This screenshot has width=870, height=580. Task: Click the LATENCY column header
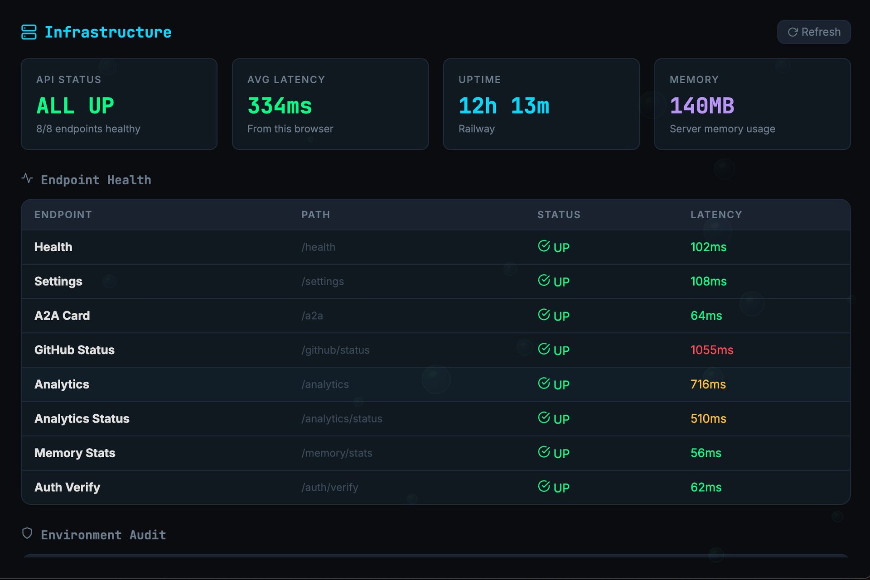[716, 215]
